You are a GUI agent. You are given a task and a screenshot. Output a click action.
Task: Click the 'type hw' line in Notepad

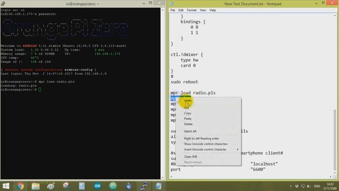coord(190,60)
